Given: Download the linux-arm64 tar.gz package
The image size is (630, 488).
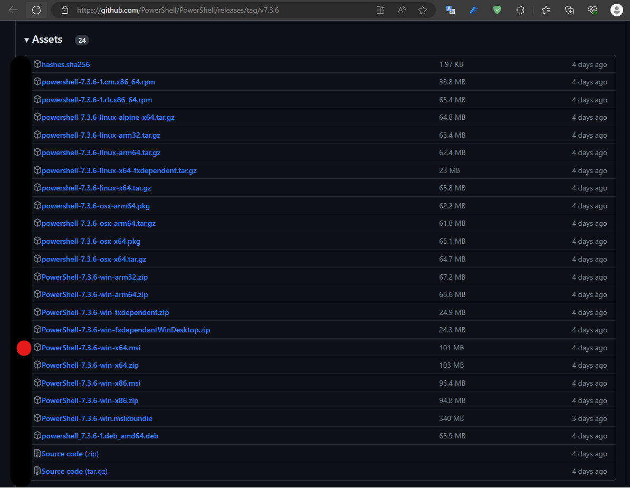Looking at the screenshot, I should (x=101, y=152).
